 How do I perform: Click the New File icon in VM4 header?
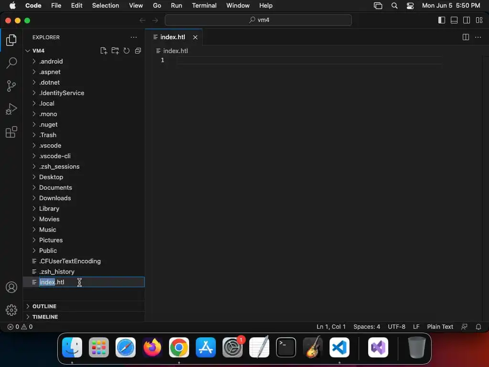tap(104, 51)
